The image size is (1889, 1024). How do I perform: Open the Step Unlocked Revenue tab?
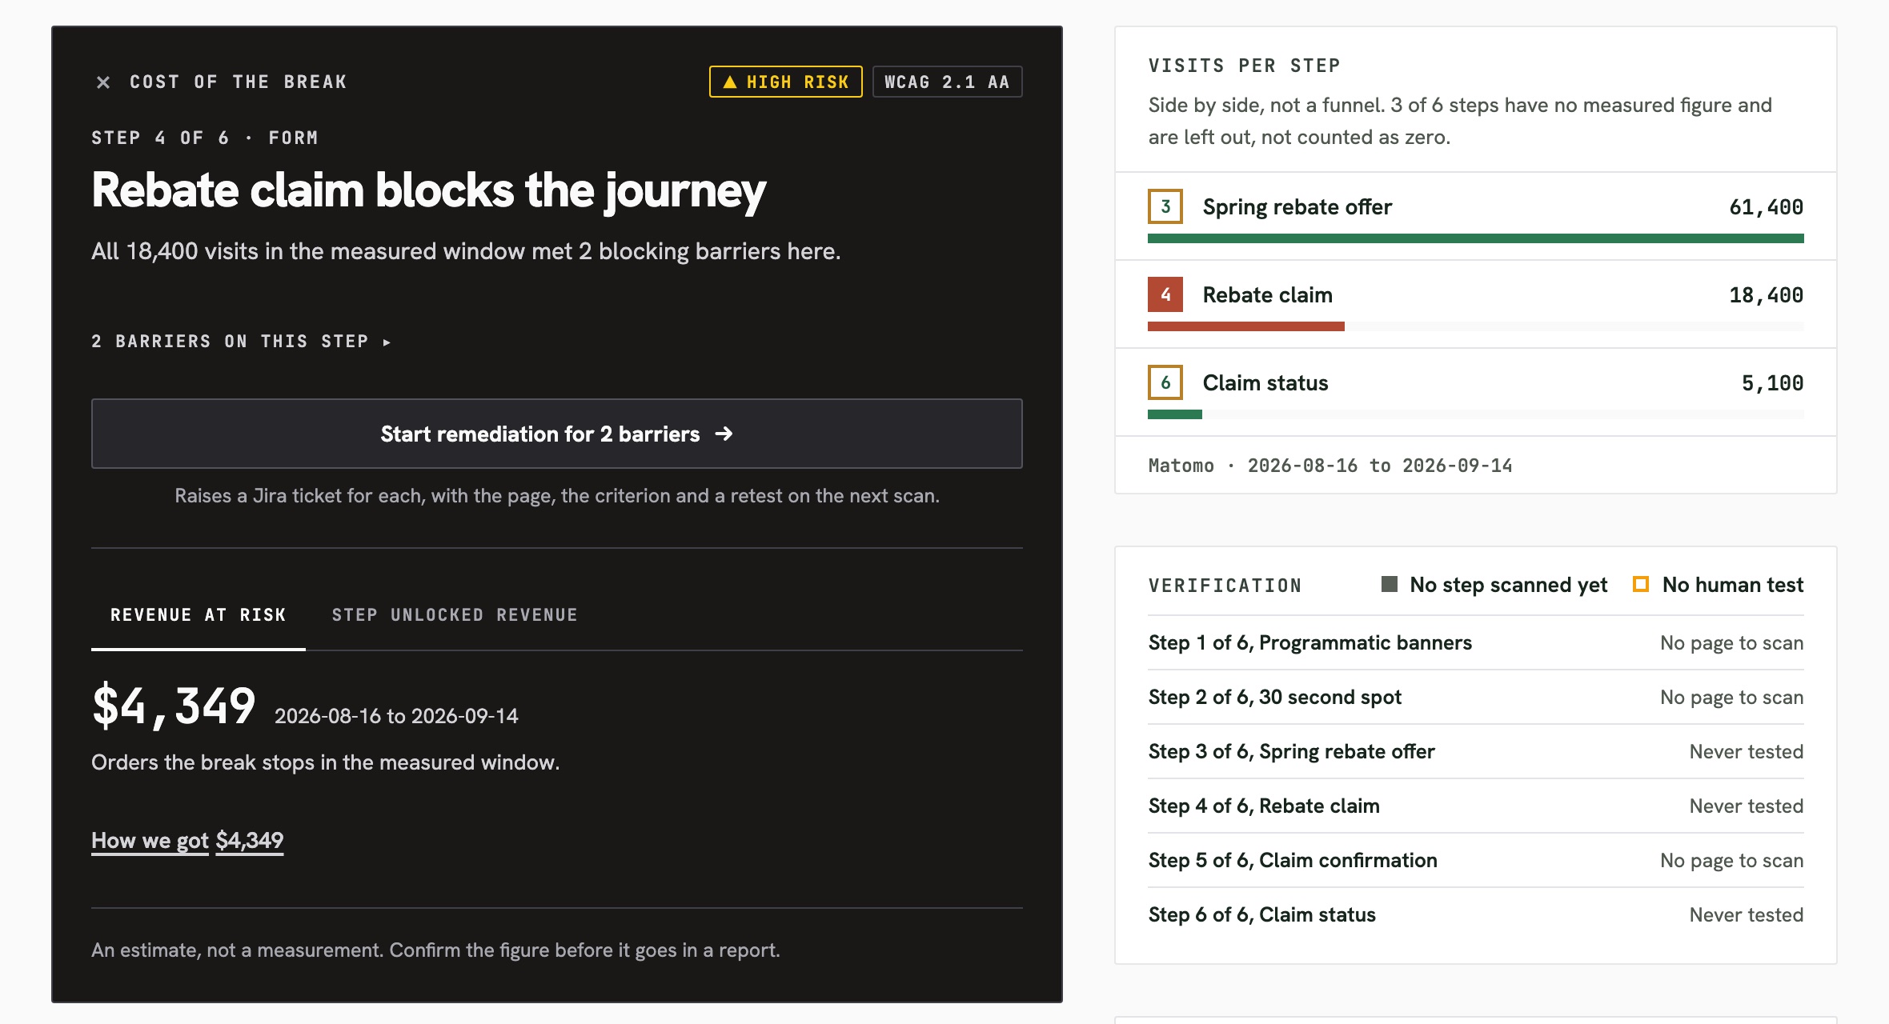tap(455, 615)
